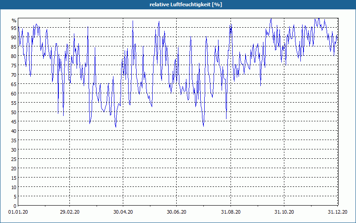Click the y-axis label '60'
This screenshot has height=223, width=356.
coord(14,94)
